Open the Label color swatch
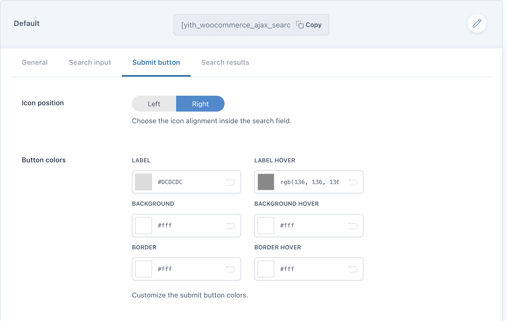Screen dimensions: 508x321 pos(144,182)
